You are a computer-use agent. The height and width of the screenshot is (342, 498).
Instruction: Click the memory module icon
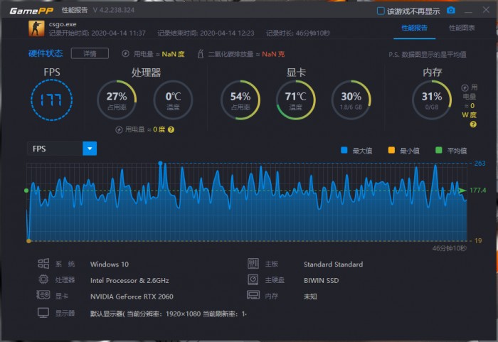[x=253, y=295]
